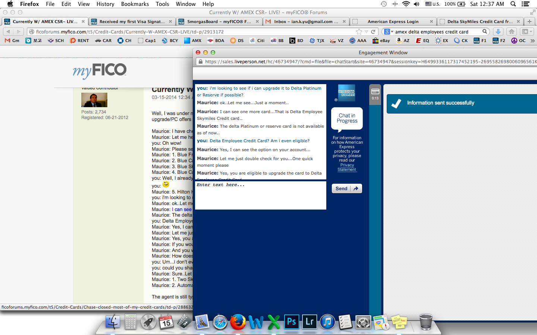Open the File menu
537x335 pixels.
click(50, 4)
